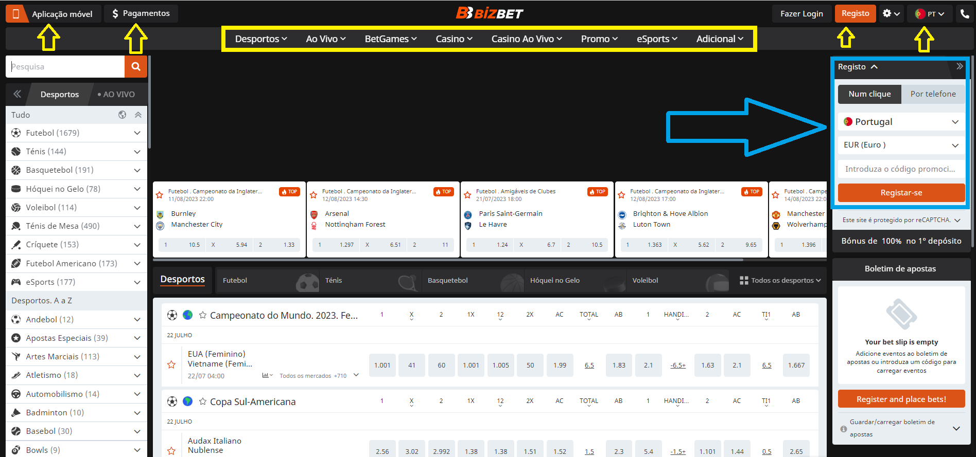Click Todos os desportos grid icon
976x457 pixels.
point(744,281)
